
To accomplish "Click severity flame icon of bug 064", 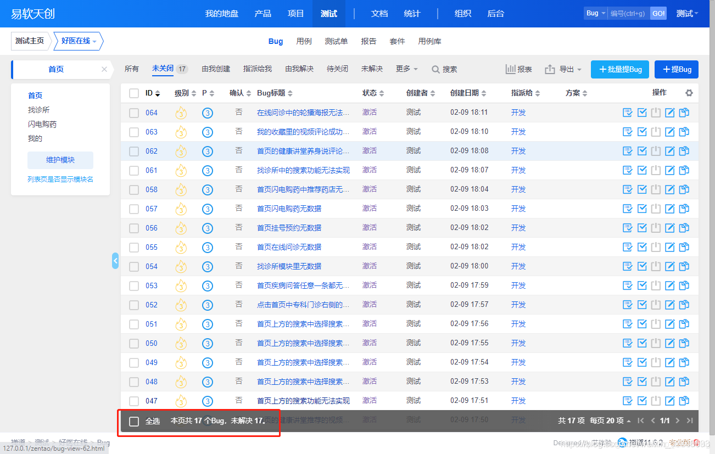I will [x=181, y=113].
